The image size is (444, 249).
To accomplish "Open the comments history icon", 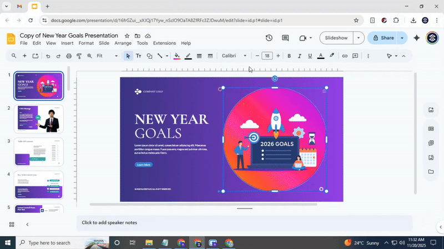I will coord(285,38).
